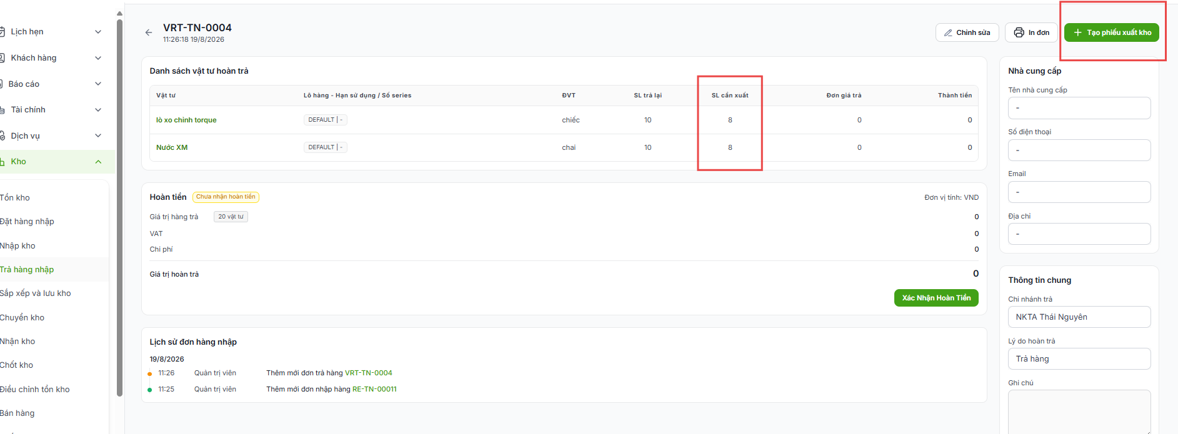The height and width of the screenshot is (434, 1178).
Task: Go to Nhập kho page
Action: [17, 246]
